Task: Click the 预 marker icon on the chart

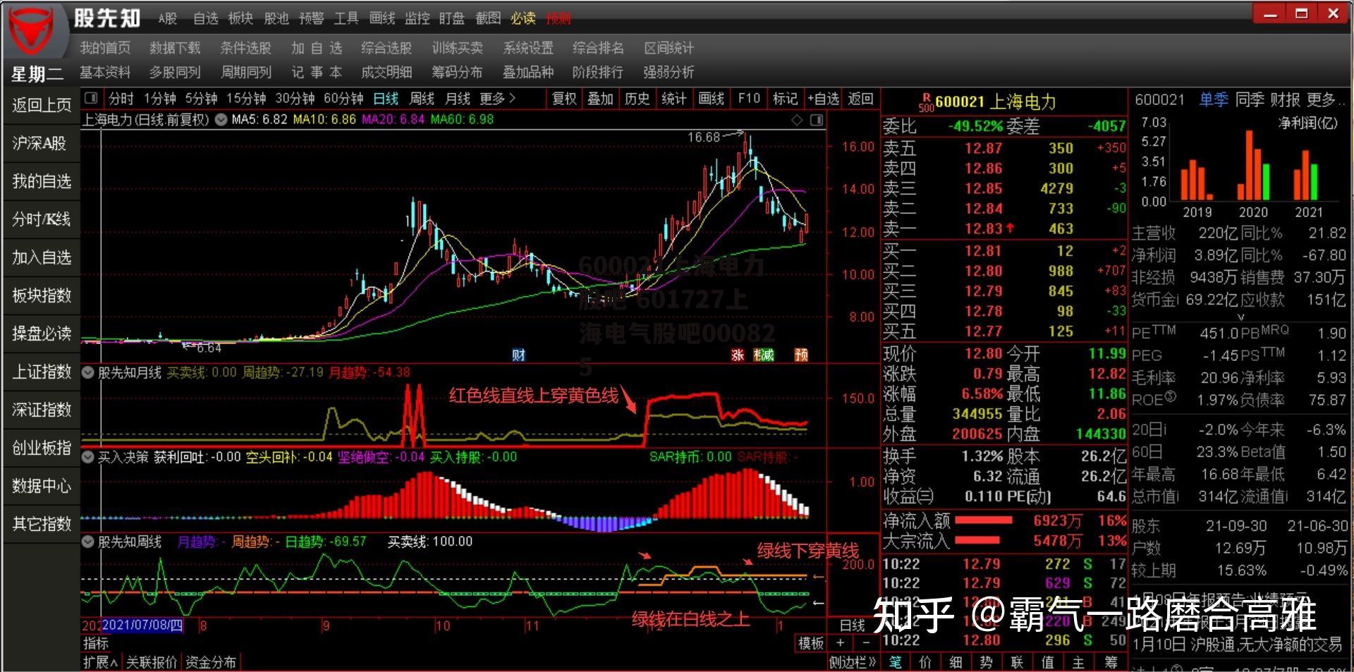Action: click(801, 355)
